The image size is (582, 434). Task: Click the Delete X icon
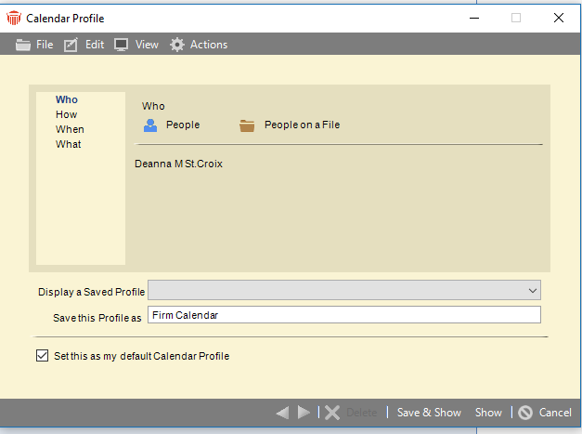click(332, 413)
